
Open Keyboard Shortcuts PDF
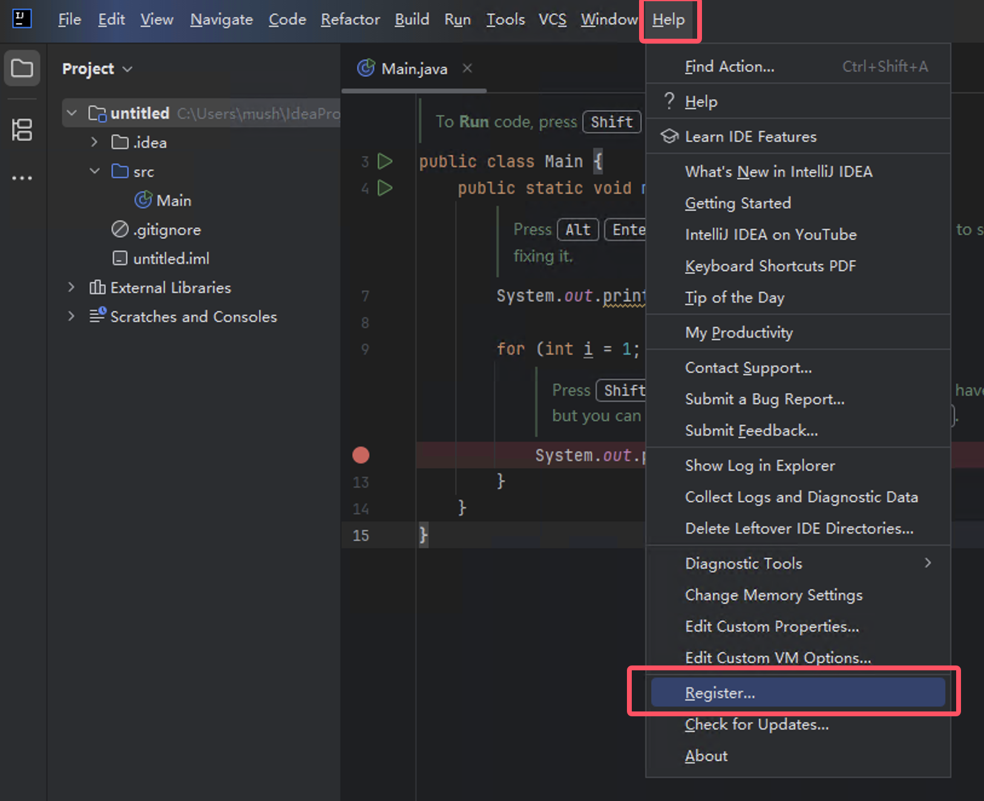pos(798,266)
